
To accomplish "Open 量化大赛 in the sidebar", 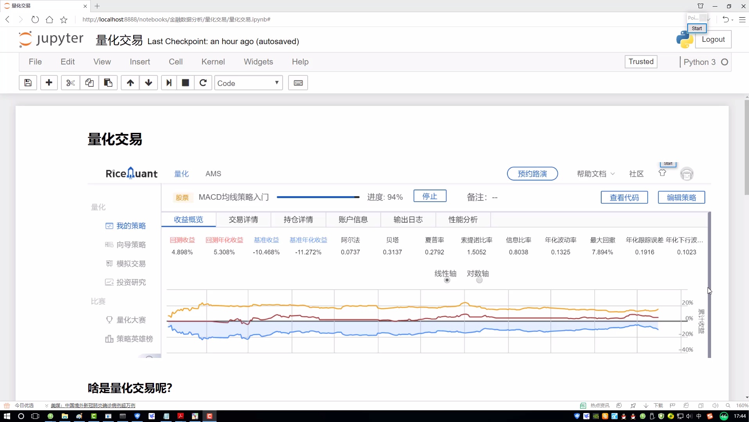I will coord(126,320).
